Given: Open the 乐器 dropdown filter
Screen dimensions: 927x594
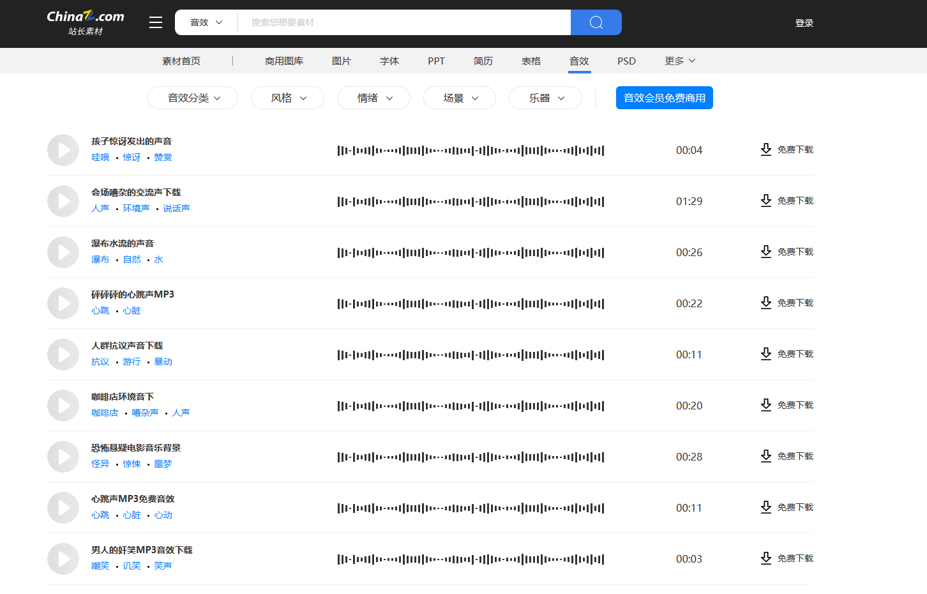Looking at the screenshot, I should (545, 98).
